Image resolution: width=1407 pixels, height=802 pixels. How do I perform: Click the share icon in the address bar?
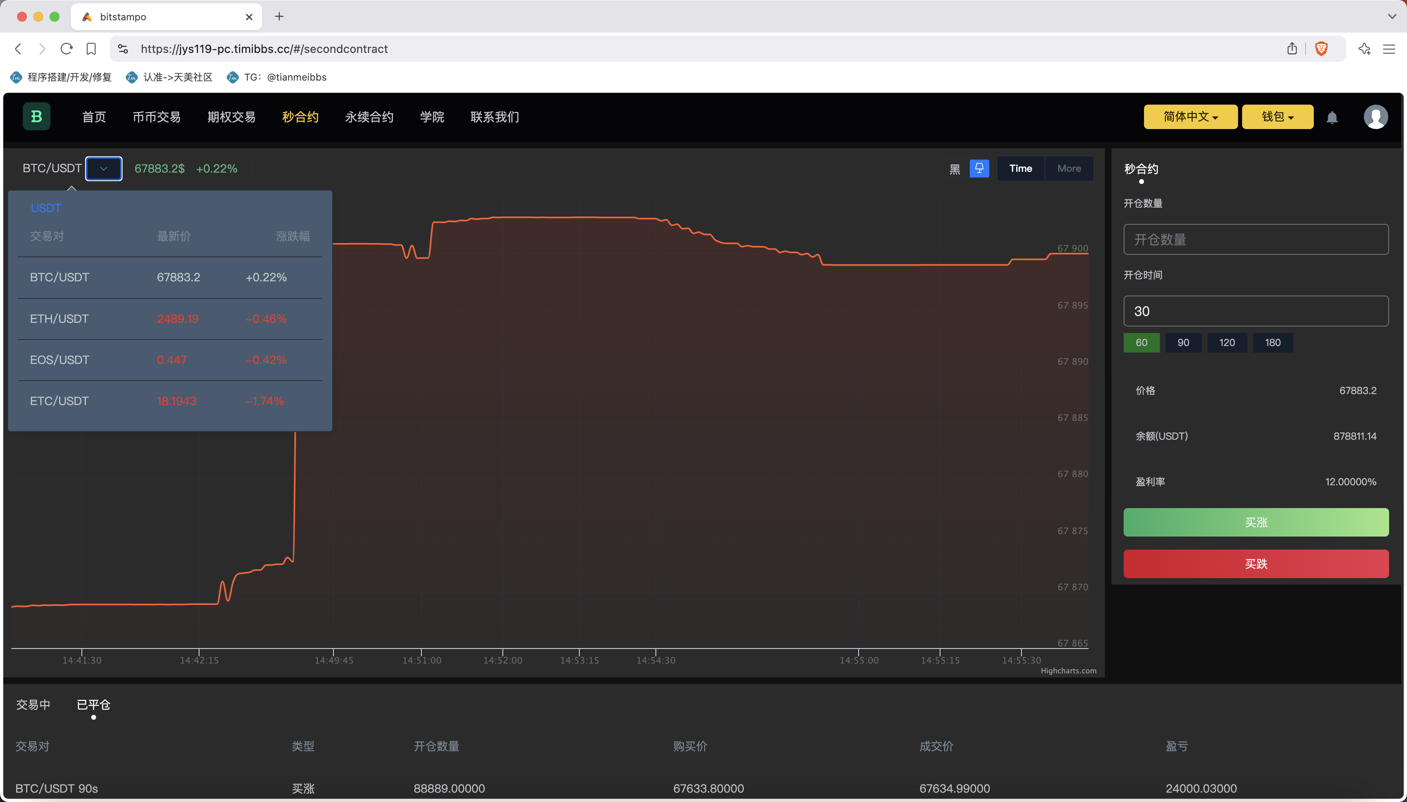[x=1292, y=48]
